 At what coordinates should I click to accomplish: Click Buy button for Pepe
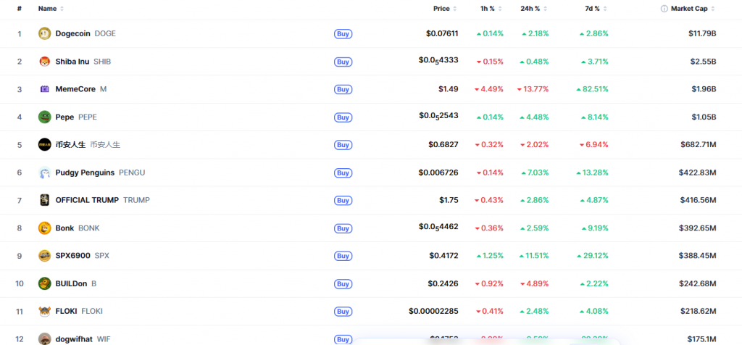pyautogui.click(x=343, y=117)
